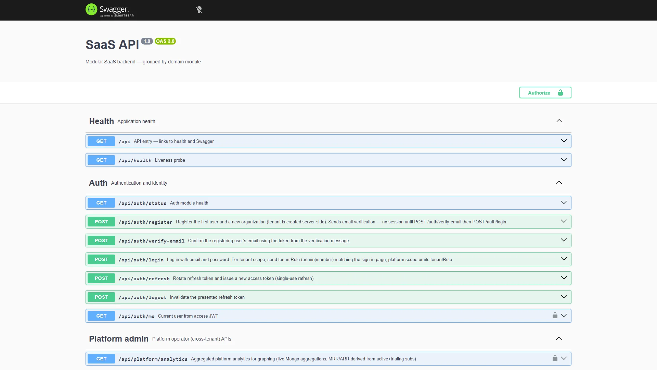
Task: Click the Health section title
Action: [101, 121]
